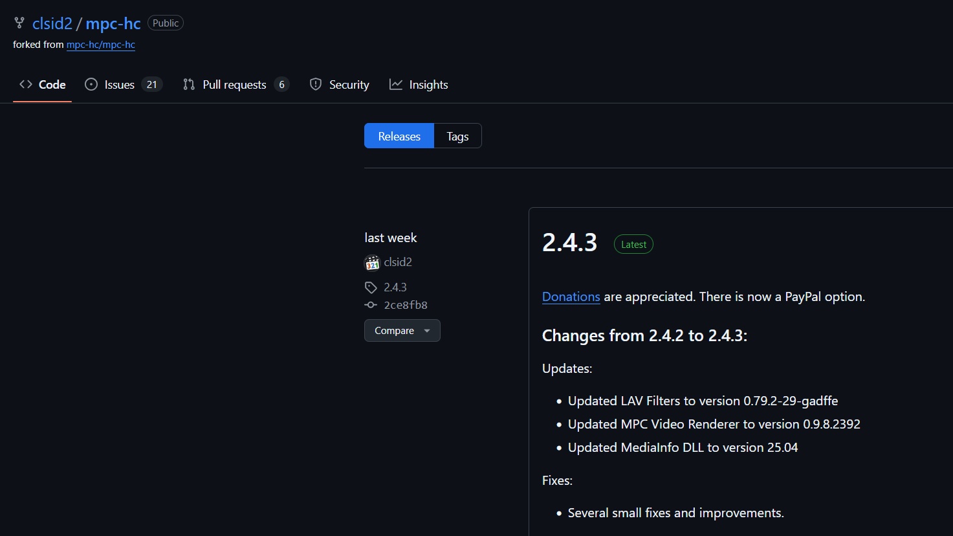Open the clsid2 owner profile link
This screenshot has height=536, width=953.
(52, 23)
